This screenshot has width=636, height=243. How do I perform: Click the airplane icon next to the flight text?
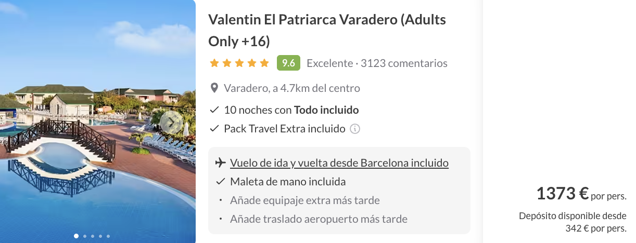click(x=220, y=163)
